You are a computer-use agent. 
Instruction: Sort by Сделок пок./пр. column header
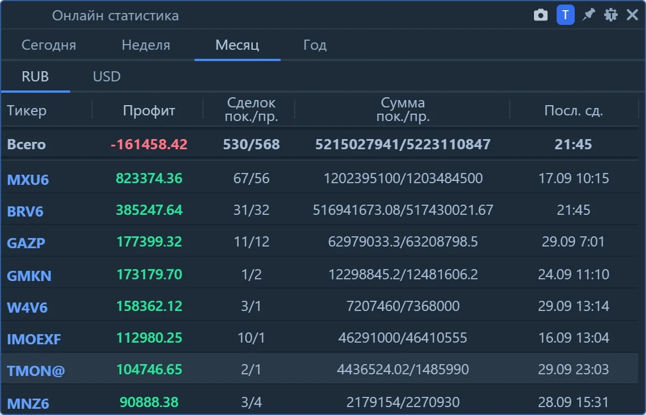(x=251, y=110)
